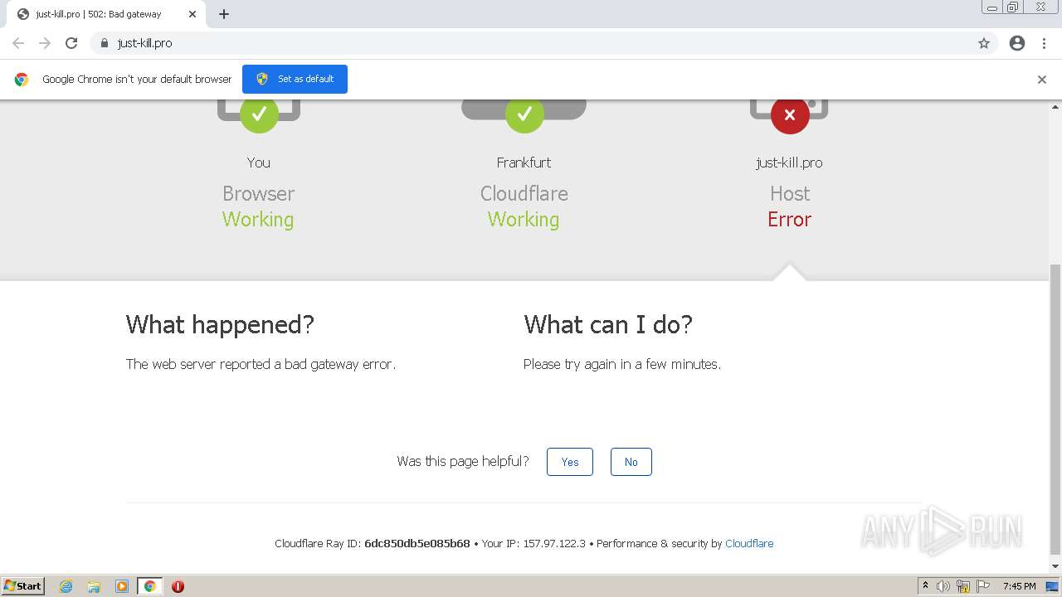Click the What happened? heading

(220, 324)
